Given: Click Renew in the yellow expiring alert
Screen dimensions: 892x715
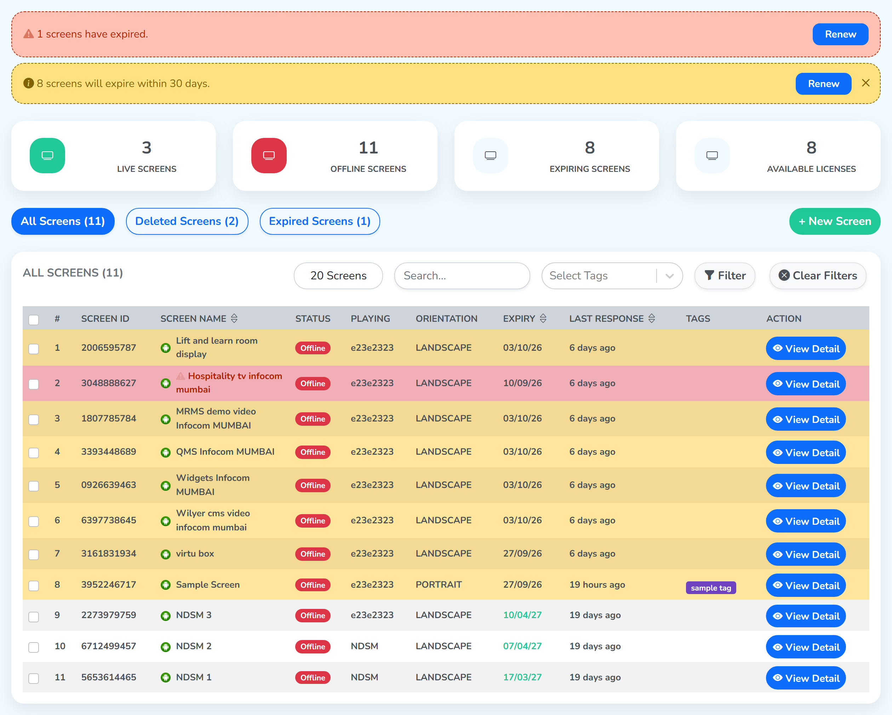Looking at the screenshot, I should click(823, 84).
